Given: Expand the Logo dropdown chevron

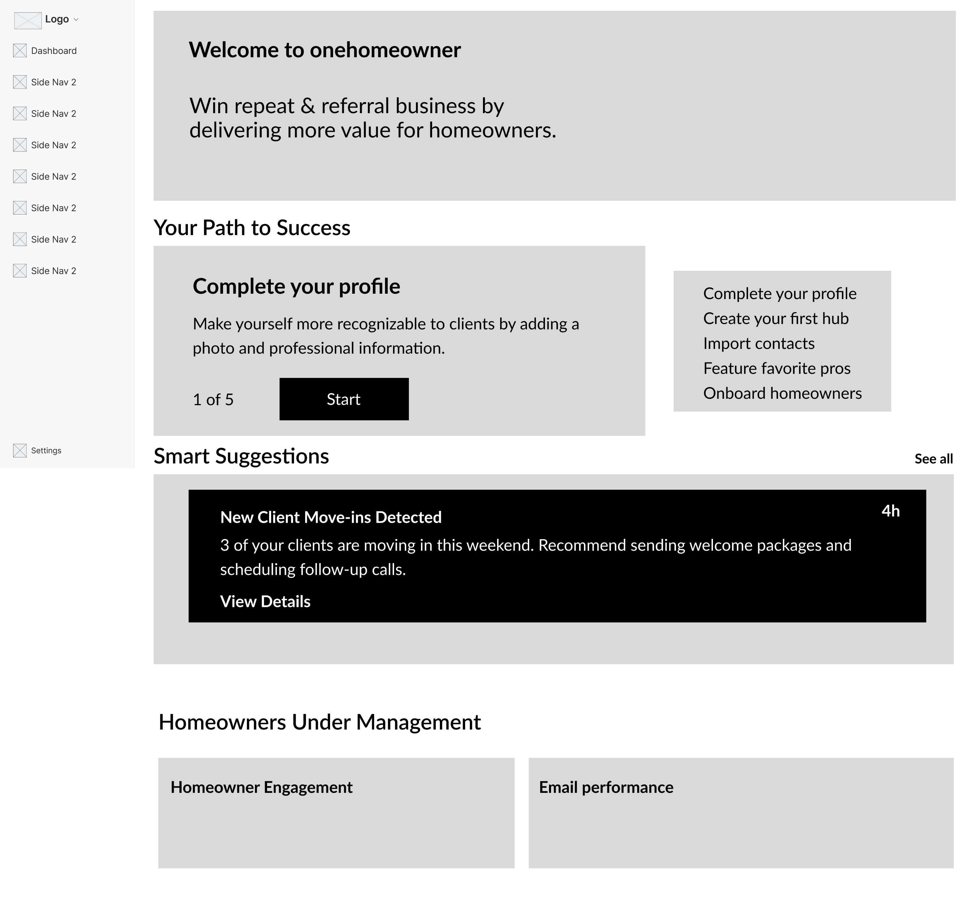Looking at the screenshot, I should point(76,20).
